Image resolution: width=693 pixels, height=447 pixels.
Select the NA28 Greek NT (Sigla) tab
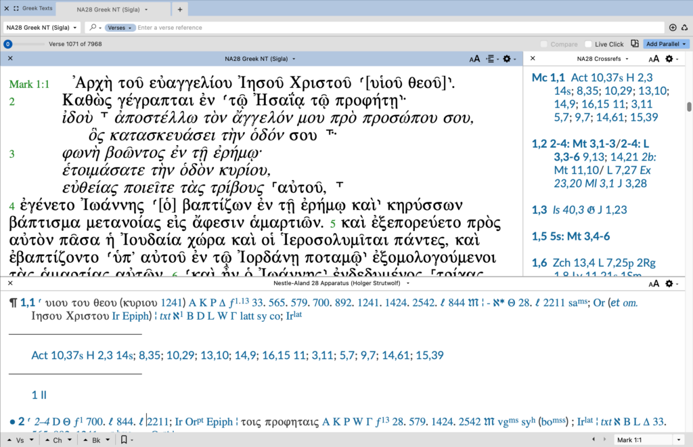click(x=112, y=9)
